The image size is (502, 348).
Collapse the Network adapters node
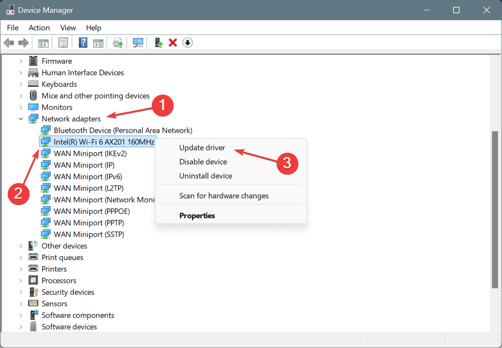pos(21,119)
